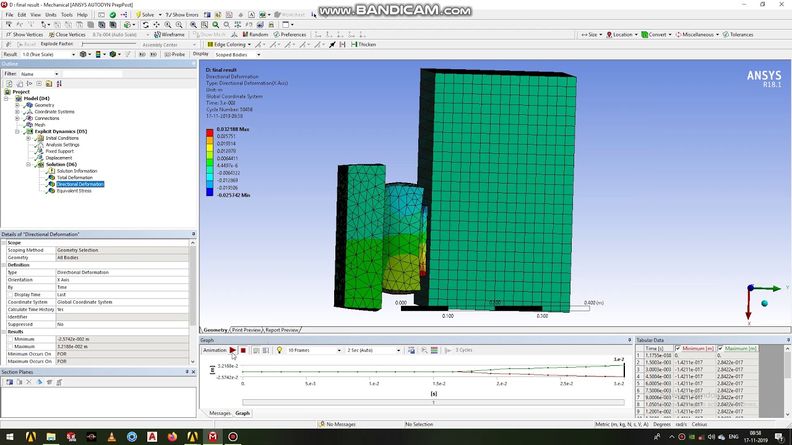Open File Explorer from the taskbar
This screenshot has width=792, height=445.
pyautogui.click(x=51, y=437)
